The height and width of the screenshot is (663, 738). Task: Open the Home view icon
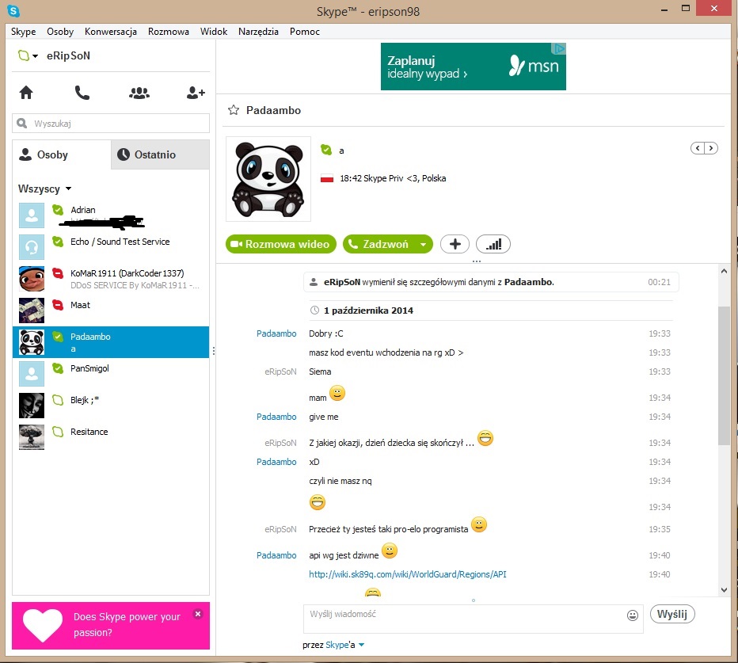click(x=26, y=93)
